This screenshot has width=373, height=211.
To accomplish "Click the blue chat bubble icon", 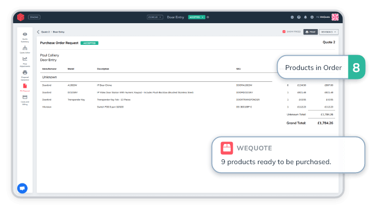I will [x=22, y=188].
